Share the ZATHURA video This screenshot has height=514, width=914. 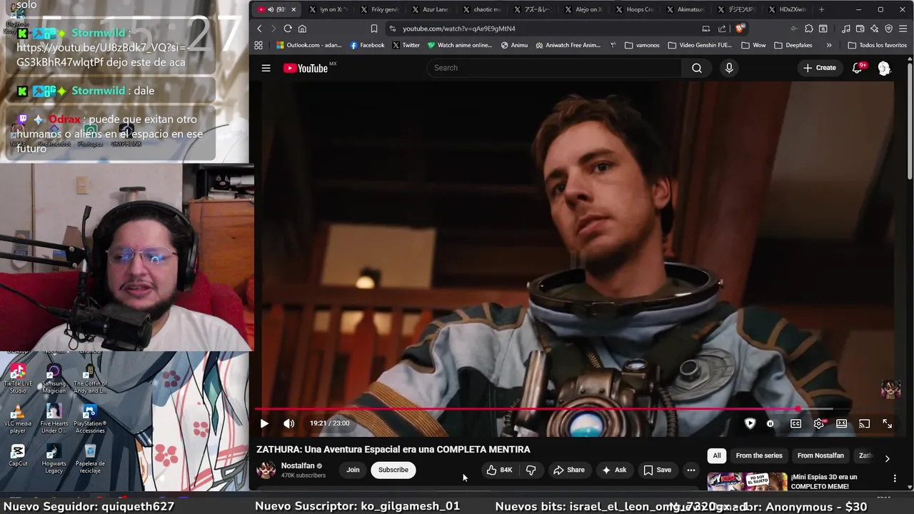point(569,470)
